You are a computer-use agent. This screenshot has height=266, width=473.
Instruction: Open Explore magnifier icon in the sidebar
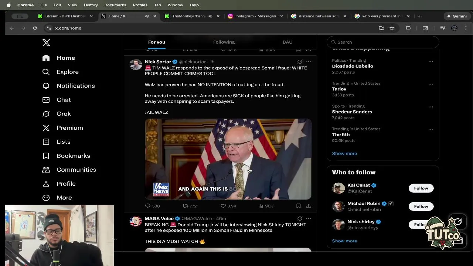coord(46,72)
